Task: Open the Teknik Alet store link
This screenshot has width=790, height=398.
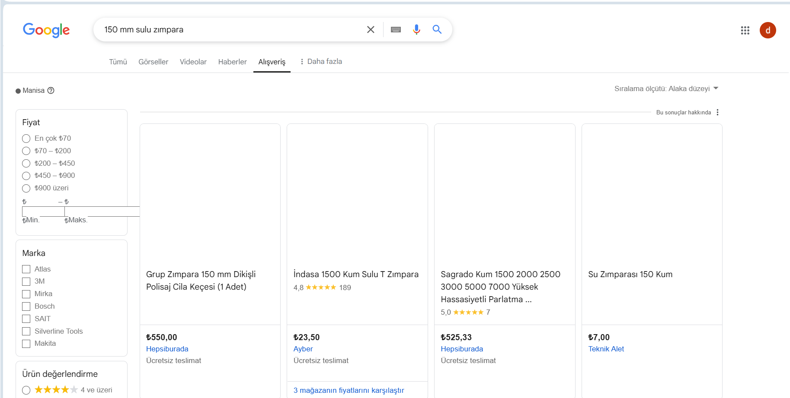Action: (606, 349)
